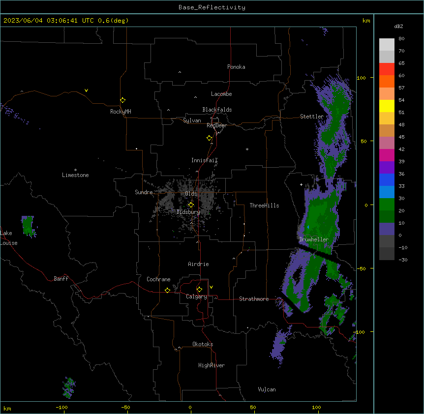The height and width of the screenshot is (414, 424).
Task: Select the yellow v marker northwest of RockyMH
Action: tap(86, 90)
